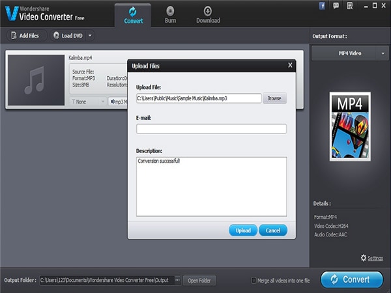
Task: Click Add Files button
Action: [x=26, y=36]
